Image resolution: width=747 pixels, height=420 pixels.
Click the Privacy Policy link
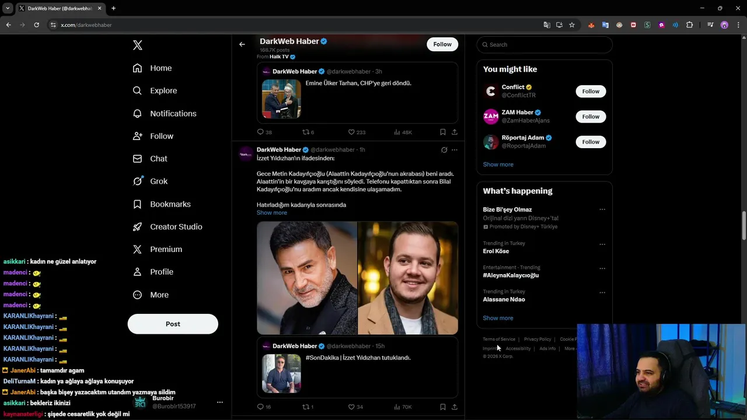pos(537,339)
